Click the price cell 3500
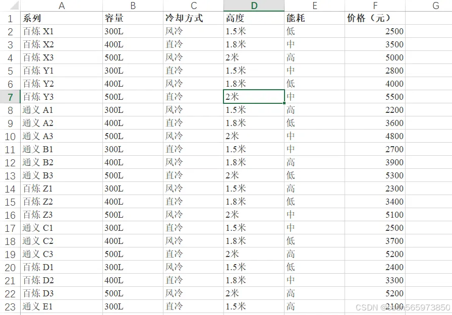 [375, 44]
